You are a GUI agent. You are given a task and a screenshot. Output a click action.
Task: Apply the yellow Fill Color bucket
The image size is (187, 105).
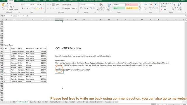click(x=37, y=8)
